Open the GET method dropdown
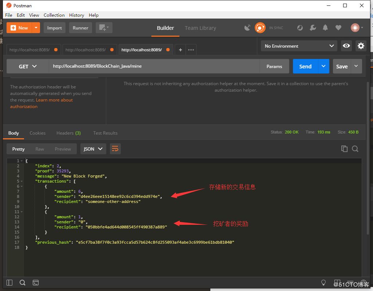 28,67
